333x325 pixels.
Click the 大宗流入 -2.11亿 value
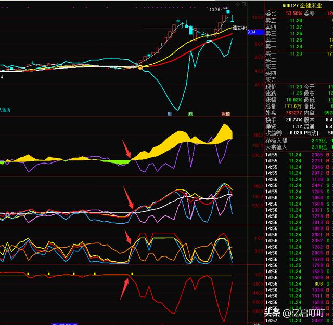[318, 147]
